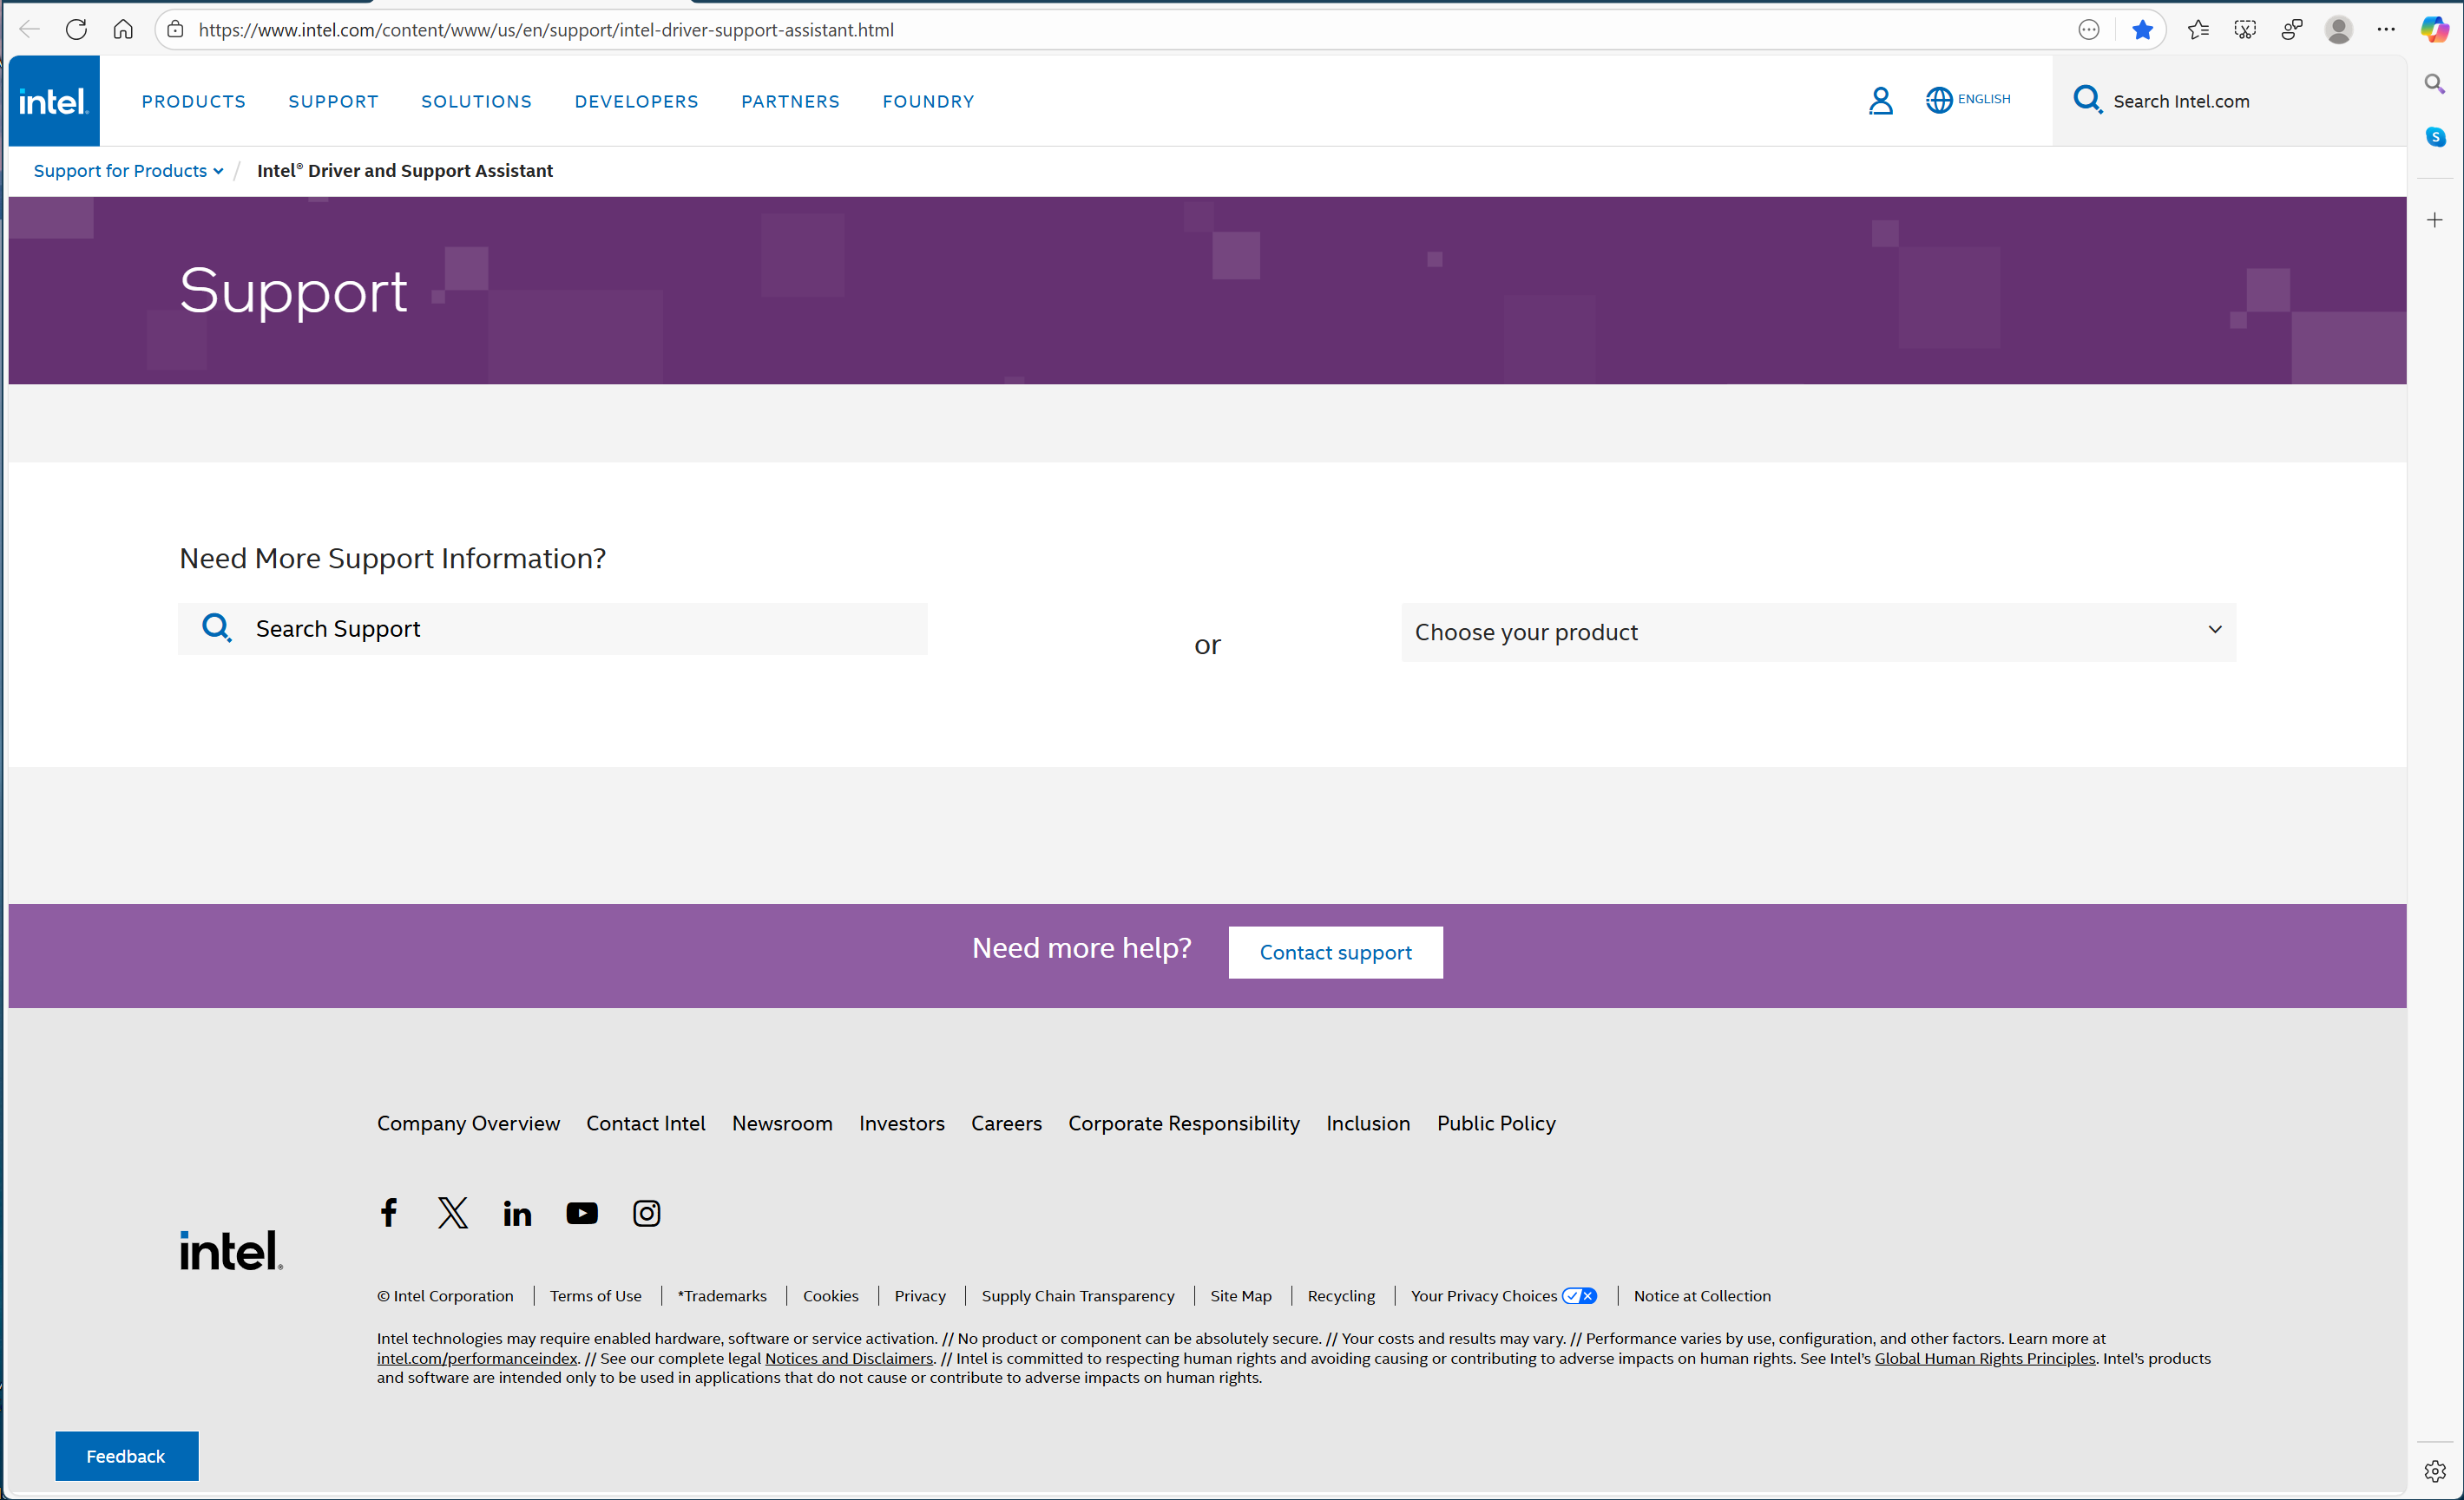
Task: Open the Notices and Disclaimers link
Action: 848,1358
